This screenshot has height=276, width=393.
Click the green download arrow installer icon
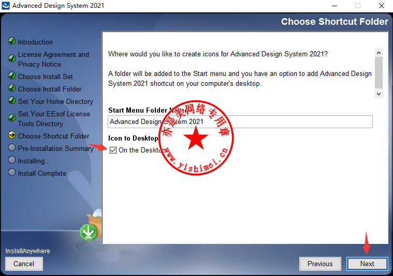pyautogui.click(x=88, y=232)
